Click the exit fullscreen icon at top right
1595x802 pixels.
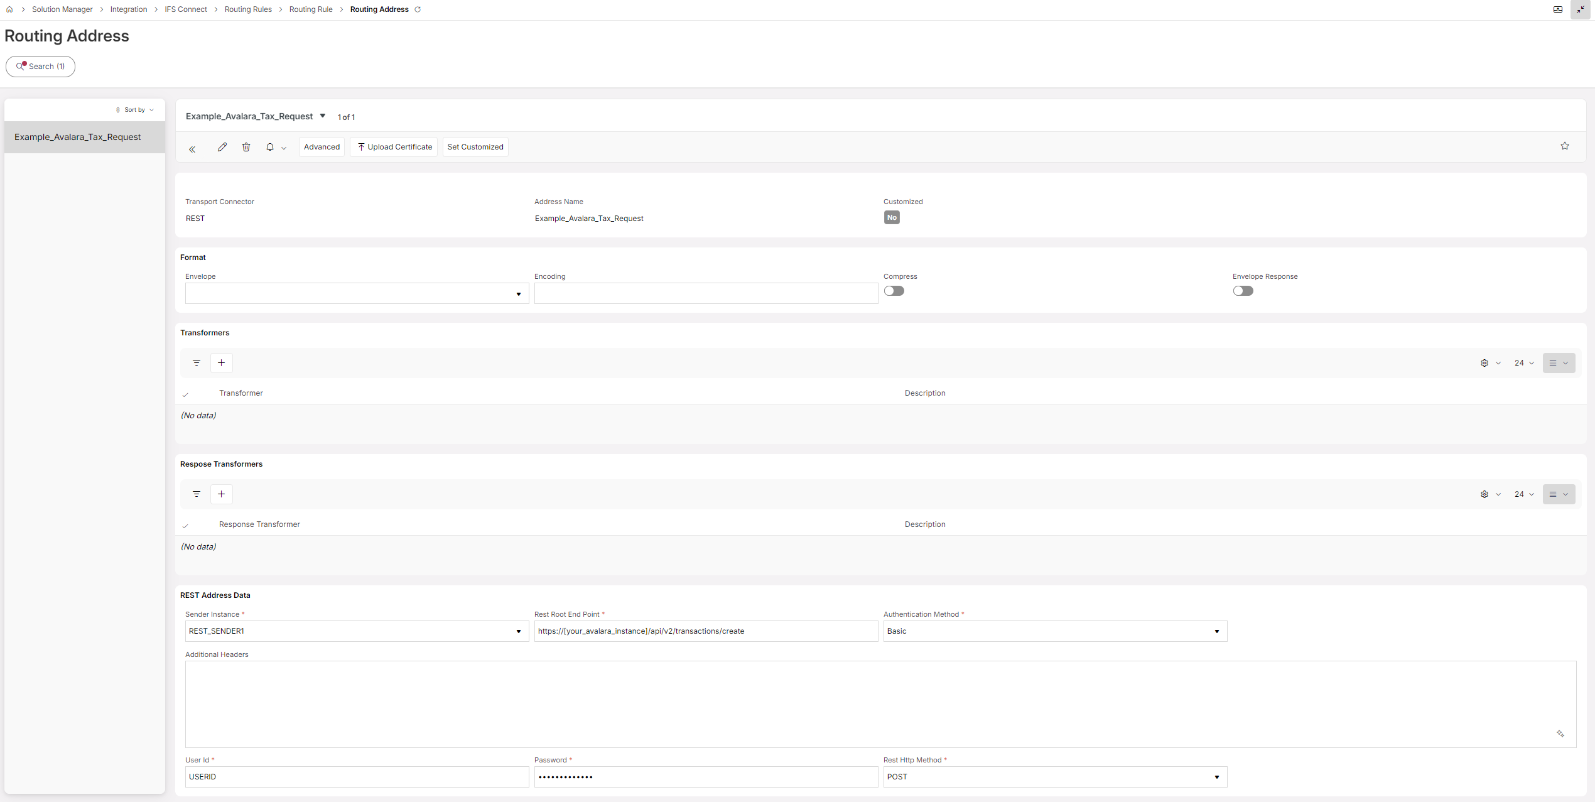1580,9
